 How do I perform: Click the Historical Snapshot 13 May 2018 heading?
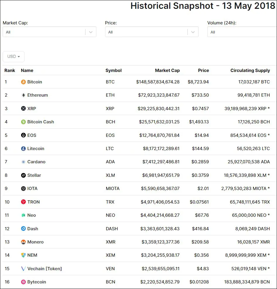203,6
